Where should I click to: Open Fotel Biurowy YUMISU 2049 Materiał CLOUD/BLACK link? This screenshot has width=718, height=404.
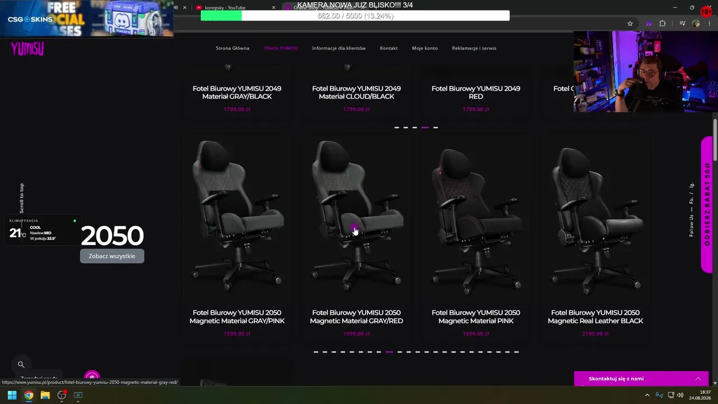[356, 93]
